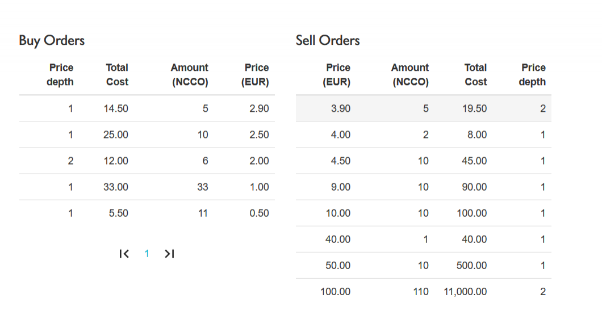The height and width of the screenshot is (315, 602).
Task: Select page 1 in buy orders pagination
Action: 147,254
